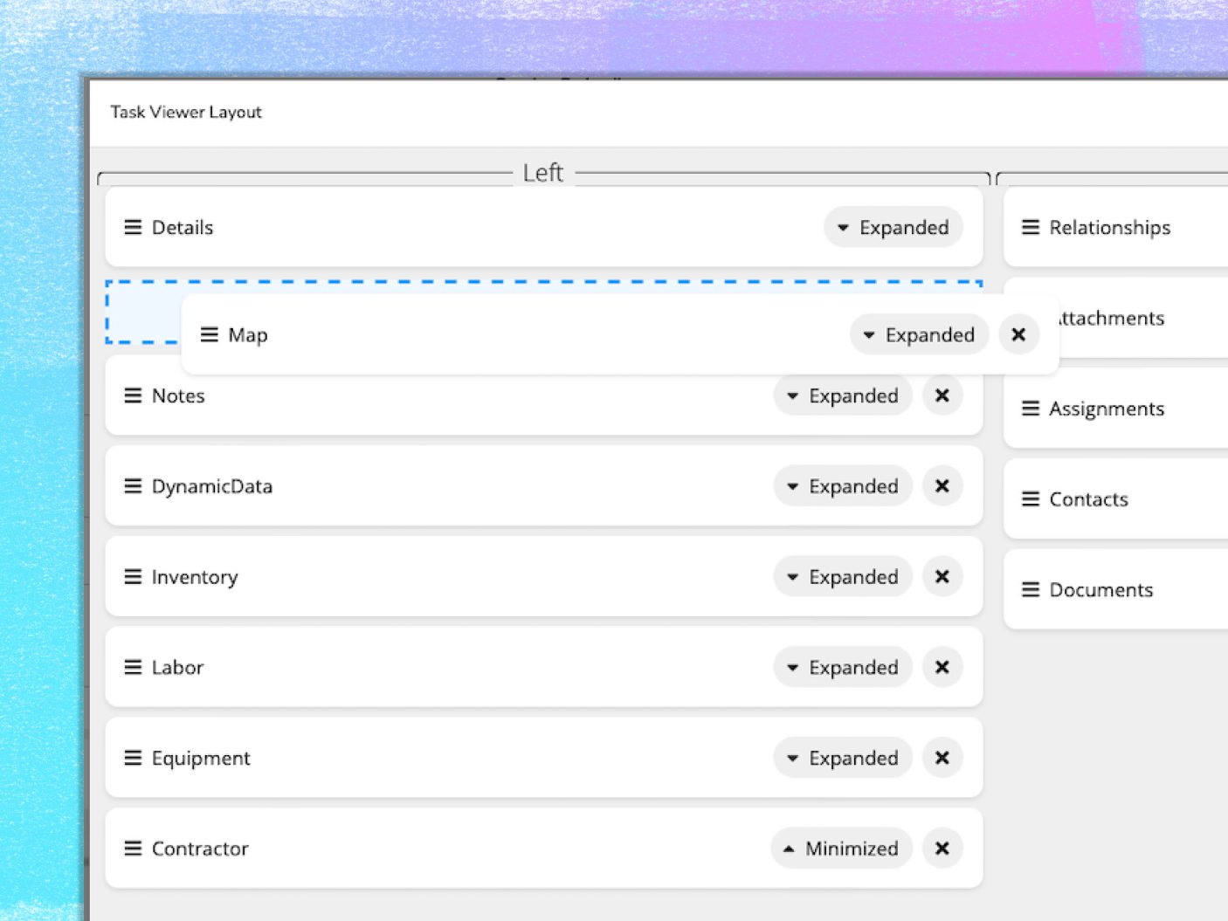Remove the Map panel with its X button
Screen dimensions: 1228x921
[1018, 334]
